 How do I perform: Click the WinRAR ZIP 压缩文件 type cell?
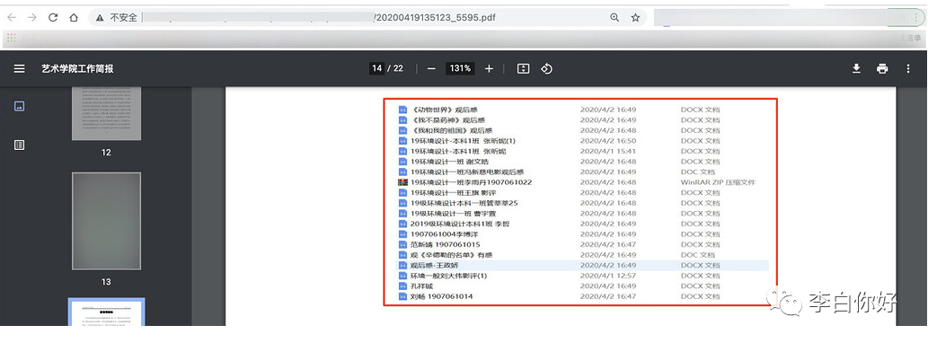[x=718, y=182]
